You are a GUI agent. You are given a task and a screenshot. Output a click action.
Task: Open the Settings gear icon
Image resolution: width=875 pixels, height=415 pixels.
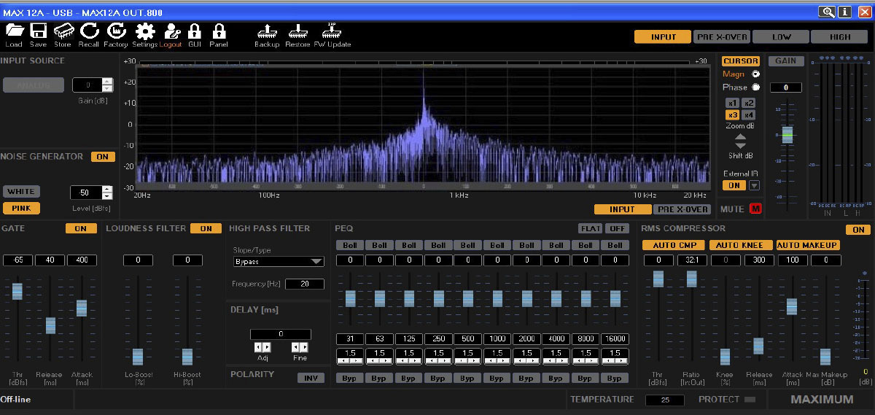(145, 31)
